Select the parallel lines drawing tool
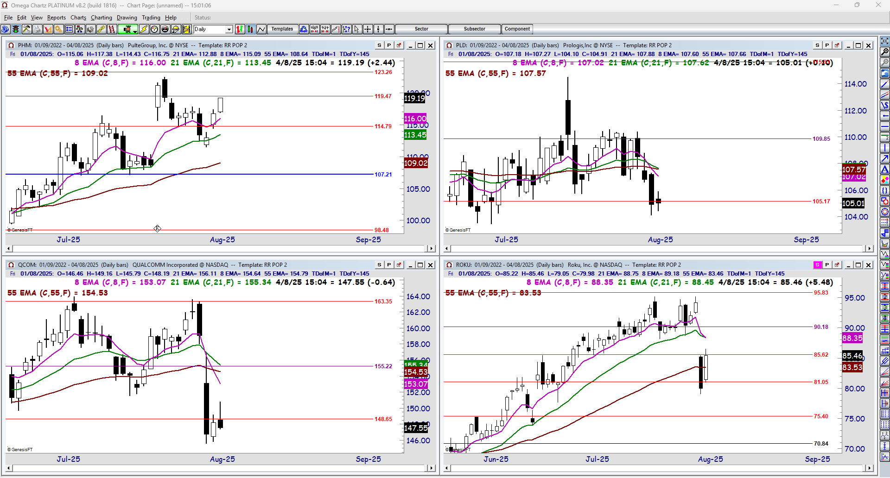 point(884,94)
